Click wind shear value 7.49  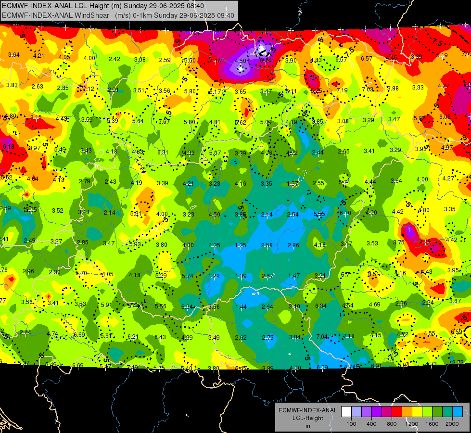pyautogui.click(x=132, y=367)
